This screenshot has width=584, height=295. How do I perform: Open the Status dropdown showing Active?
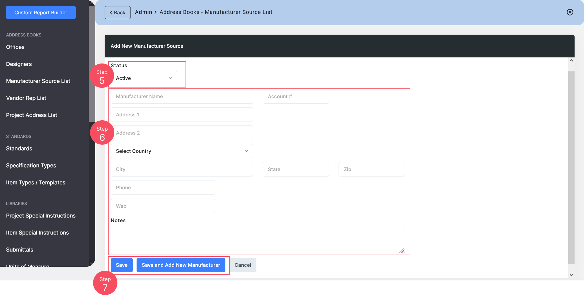click(x=144, y=78)
